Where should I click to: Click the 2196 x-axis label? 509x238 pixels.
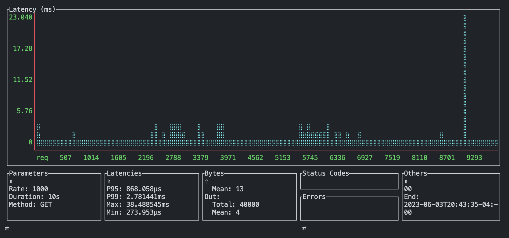[x=146, y=158]
